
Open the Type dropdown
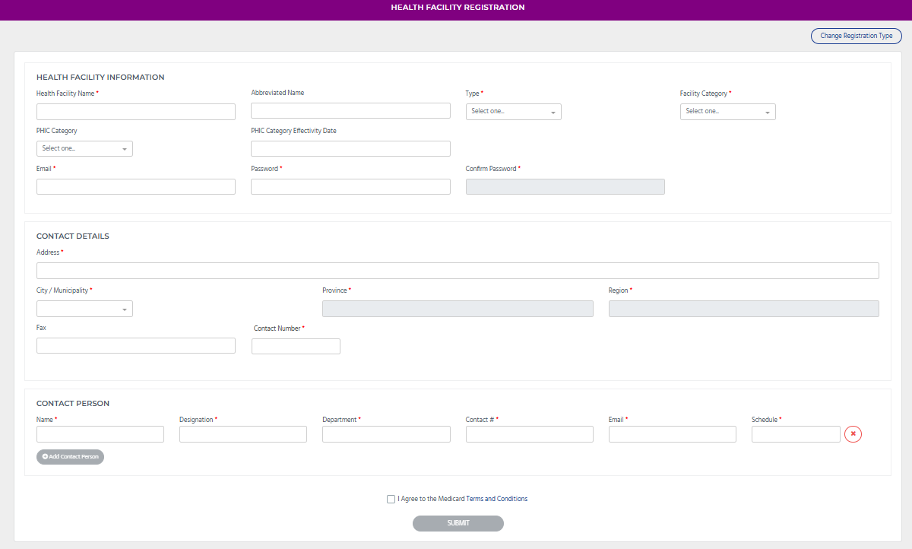(x=514, y=112)
